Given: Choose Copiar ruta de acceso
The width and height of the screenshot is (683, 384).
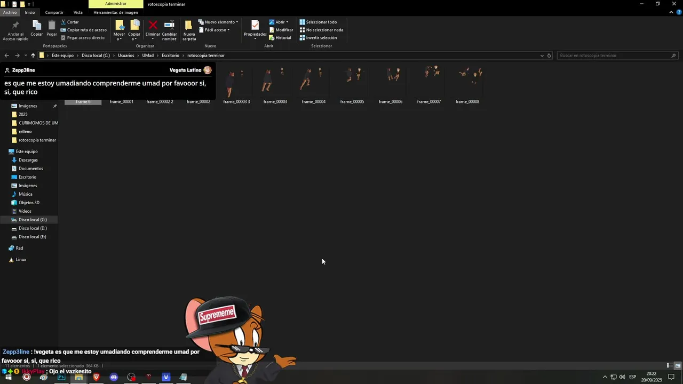Looking at the screenshot, I should pyautogui.click(x=84, y=30).
